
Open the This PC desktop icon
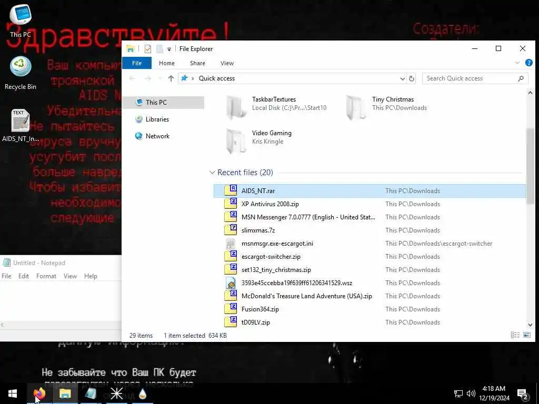21,21
